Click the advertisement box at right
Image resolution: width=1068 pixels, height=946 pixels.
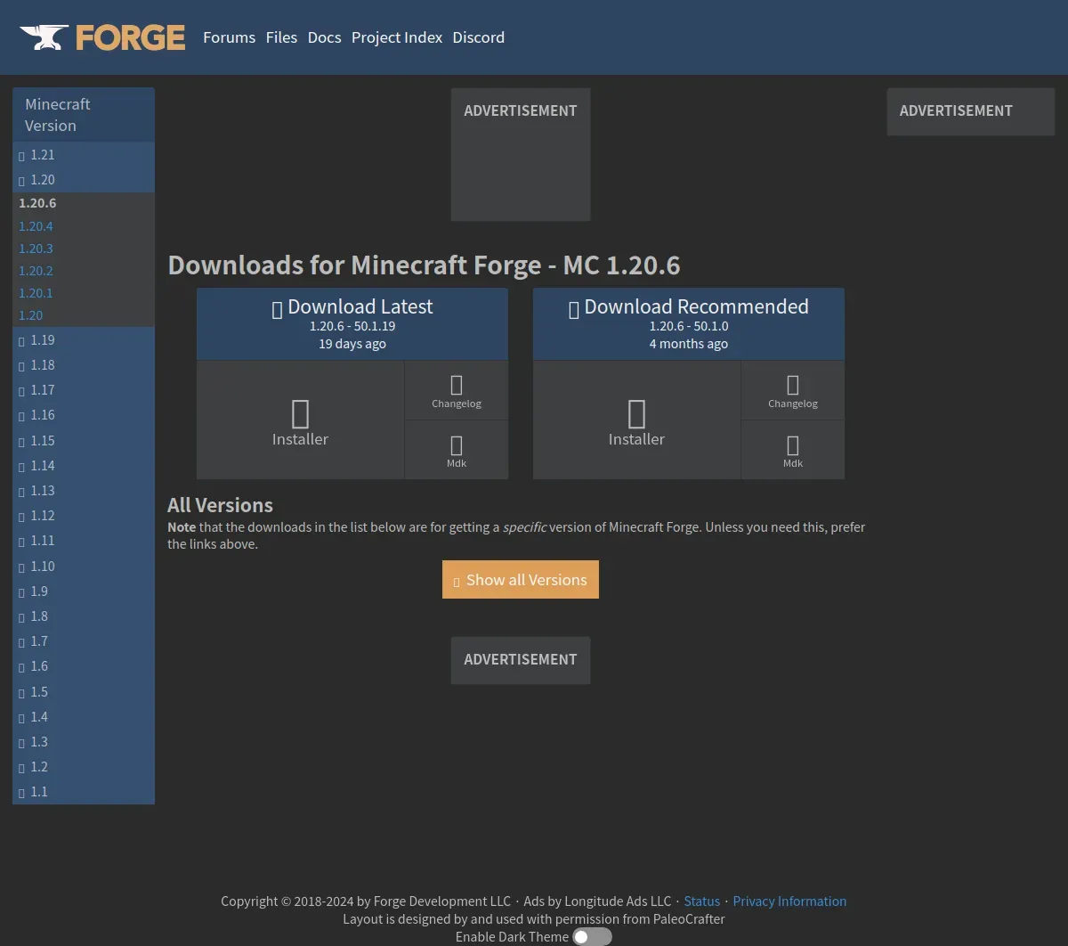[x=971, y=111]
